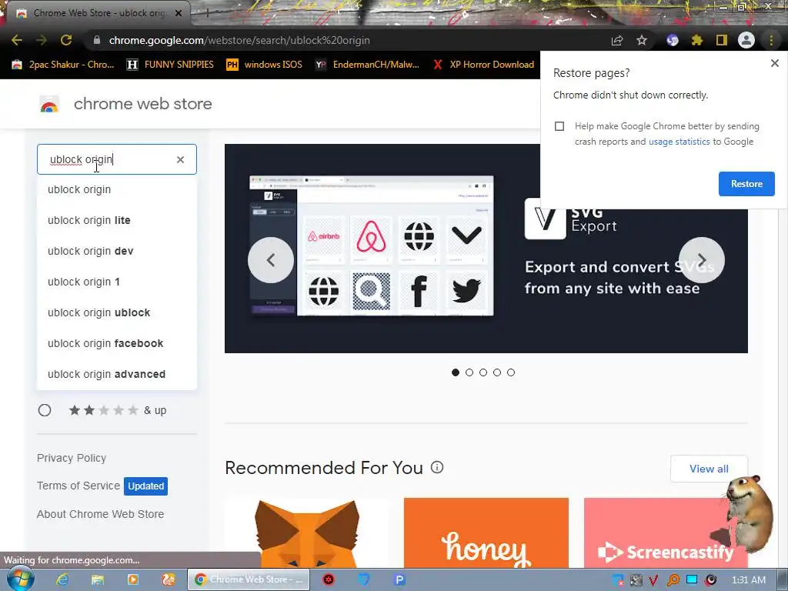Toggle the side panel icon in toolbar
The height and width of the screenshot is (591, 788).
coord(722,40)
